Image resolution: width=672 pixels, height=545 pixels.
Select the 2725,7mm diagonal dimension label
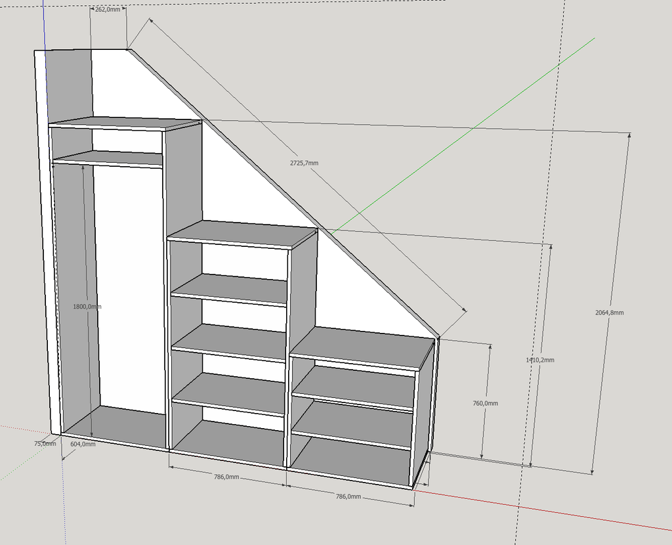304,163
